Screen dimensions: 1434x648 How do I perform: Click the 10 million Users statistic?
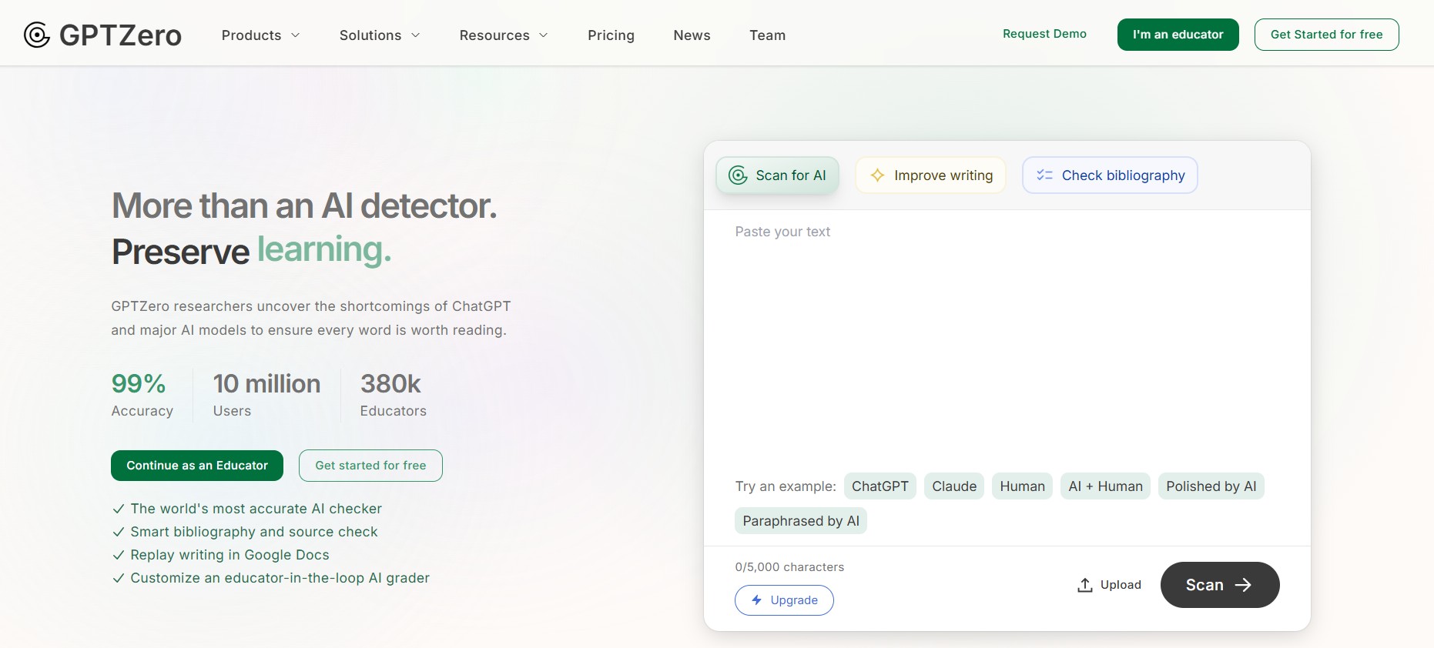click(266, 396)
